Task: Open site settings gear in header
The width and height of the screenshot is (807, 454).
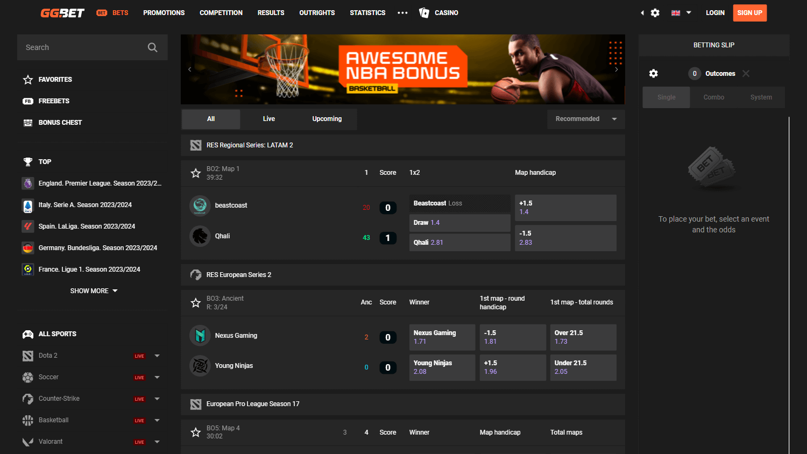Action: click(x=655, y=13)
